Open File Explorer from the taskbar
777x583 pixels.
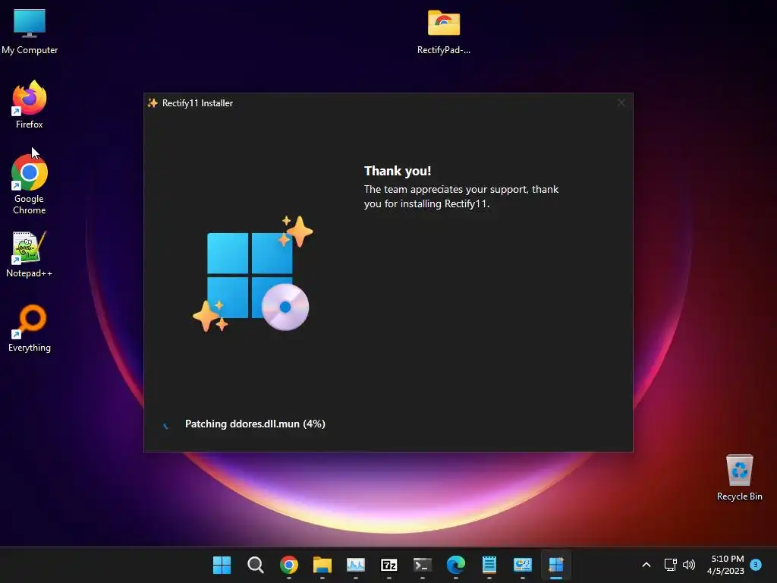pyautogui.click(x=322, y=565)
